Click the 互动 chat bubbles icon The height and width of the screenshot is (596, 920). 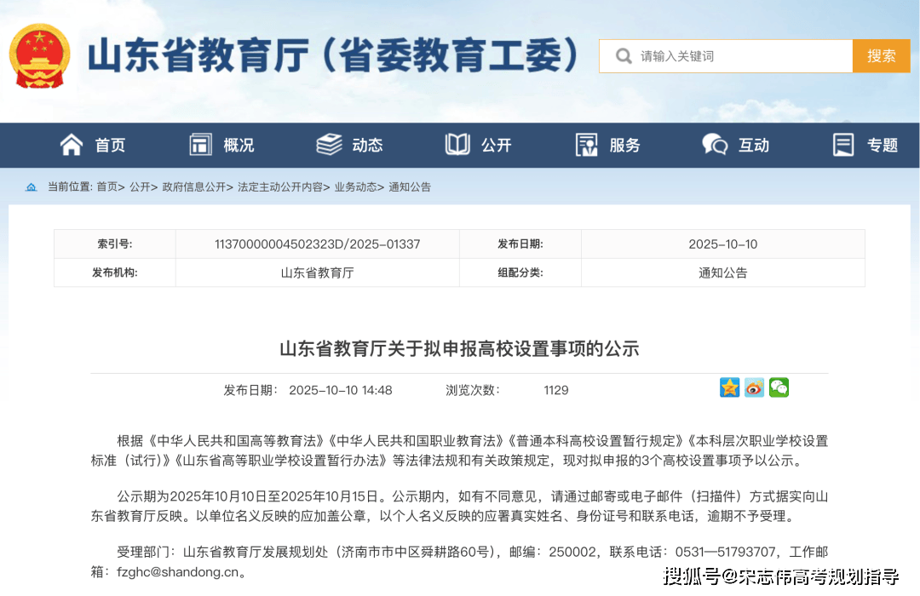[x=715, y=145]
